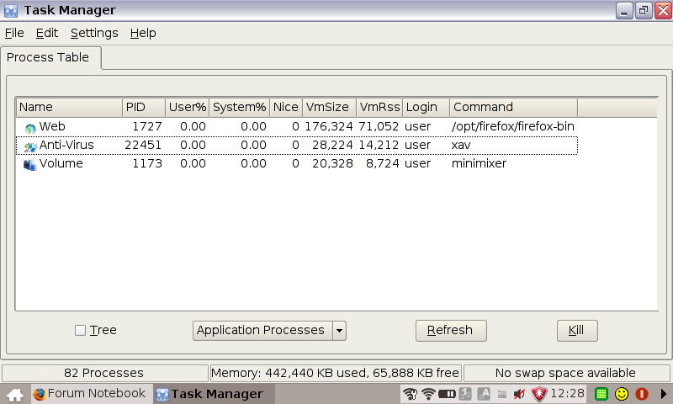Viewport: 673px width, 404px height.
Task: Sort by the Command column header
Action: point(514,108)
